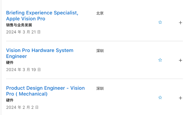
Task: Click divider line below Briefing Experience Specialist row
Action: pyautogui.click(x=94, y=41)
